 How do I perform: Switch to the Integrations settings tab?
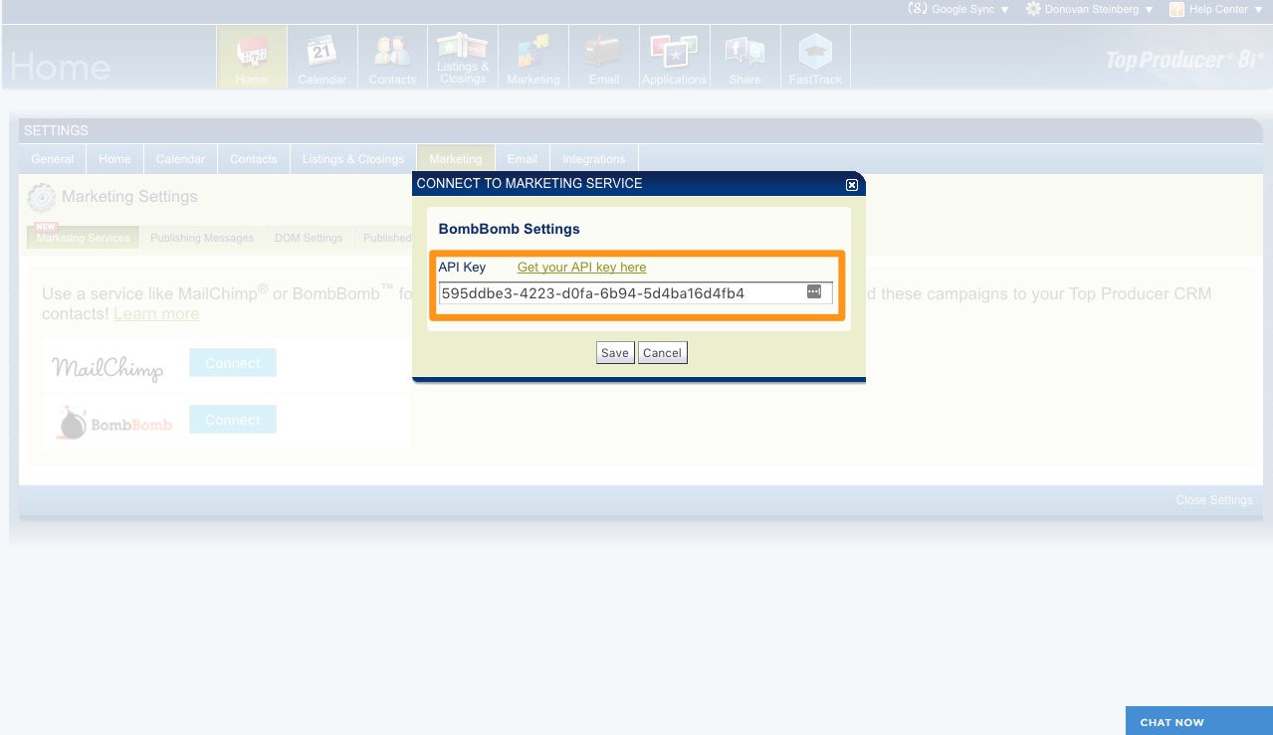point(594,159)
